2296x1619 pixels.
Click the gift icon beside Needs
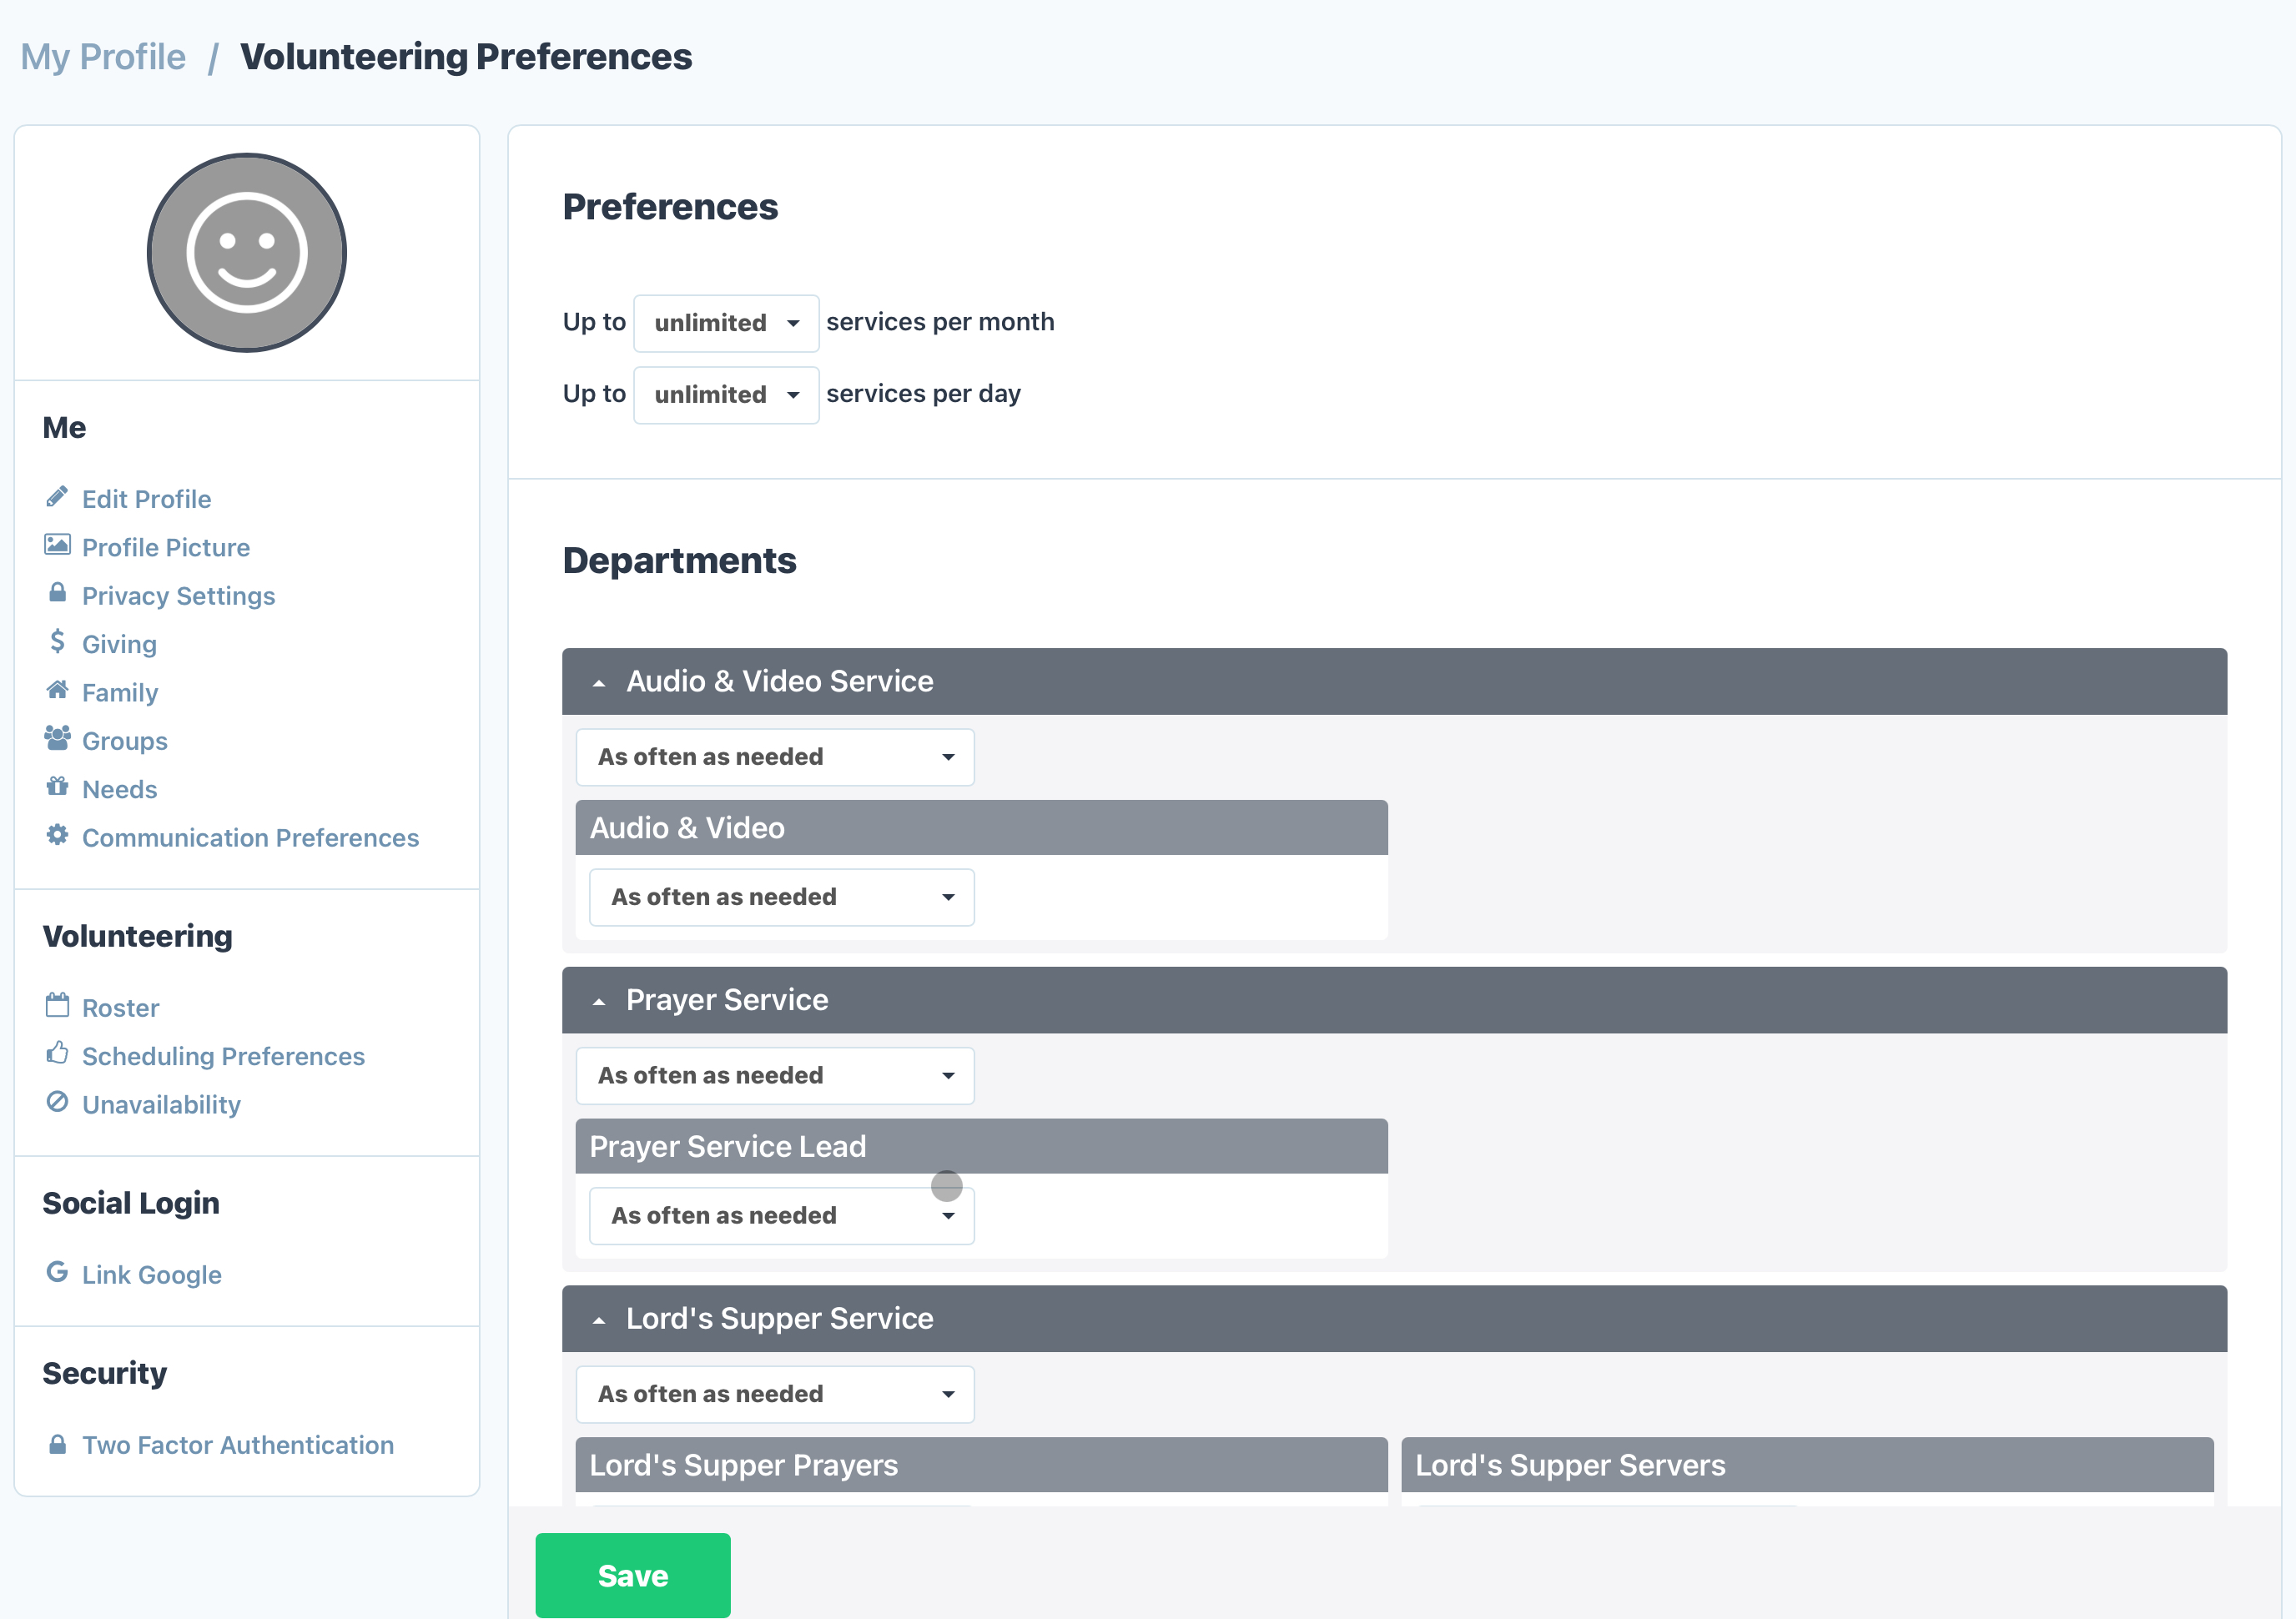click(x=57, y=787)
